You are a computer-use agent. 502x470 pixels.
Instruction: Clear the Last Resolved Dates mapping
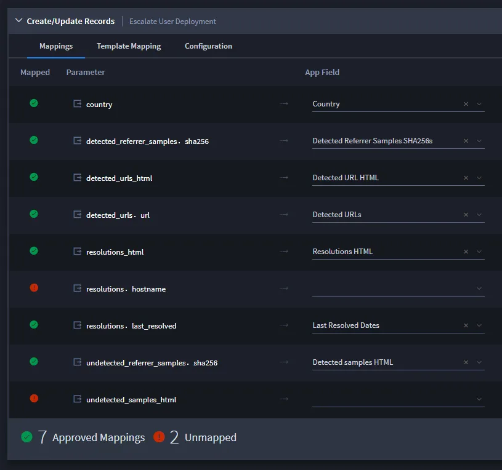(x=466, y=325)
